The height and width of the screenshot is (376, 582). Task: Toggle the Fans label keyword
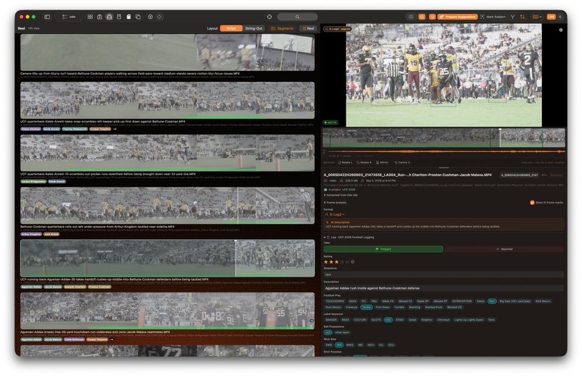(491, 320)
